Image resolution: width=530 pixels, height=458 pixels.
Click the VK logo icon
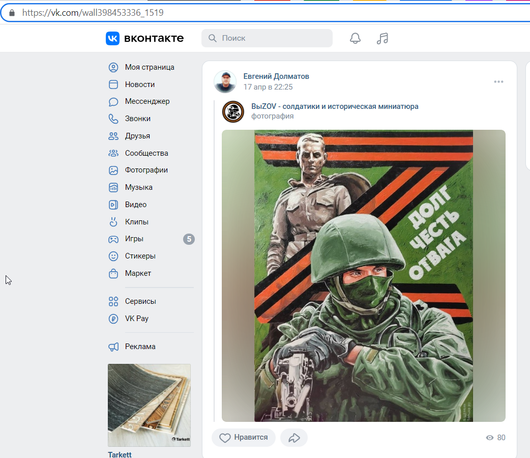coord(112,38)
